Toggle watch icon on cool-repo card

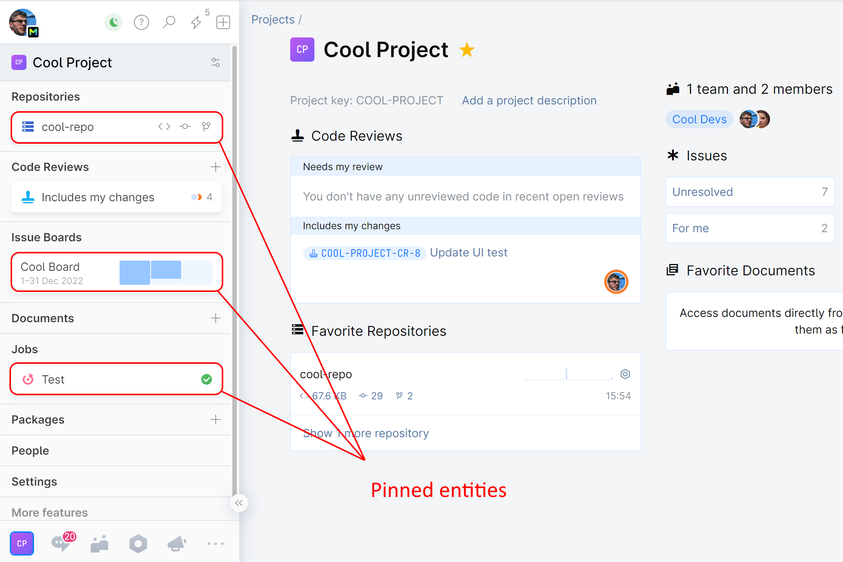click(625, 374)
